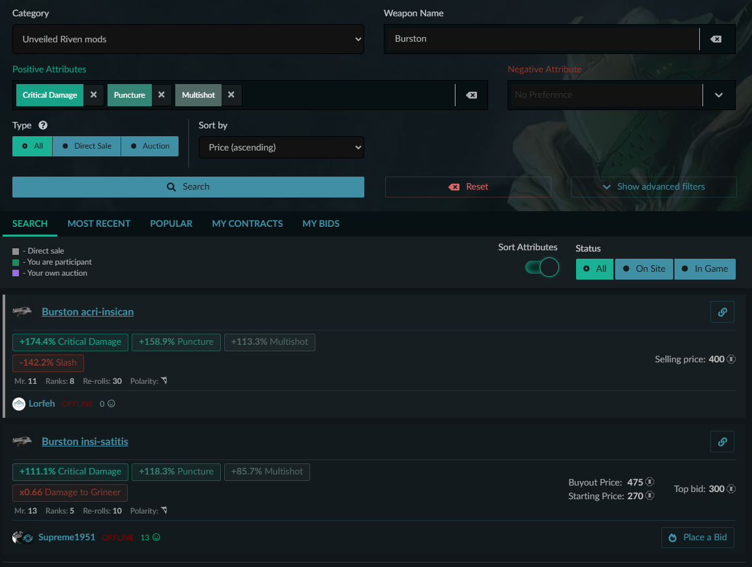Open the MY BIDS tab

[321, 224]
